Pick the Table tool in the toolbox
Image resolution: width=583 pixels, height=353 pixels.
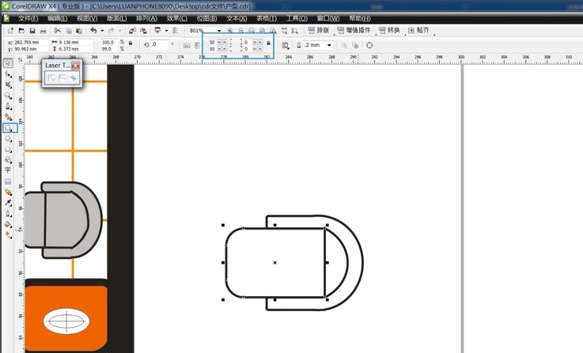[9, 180]
